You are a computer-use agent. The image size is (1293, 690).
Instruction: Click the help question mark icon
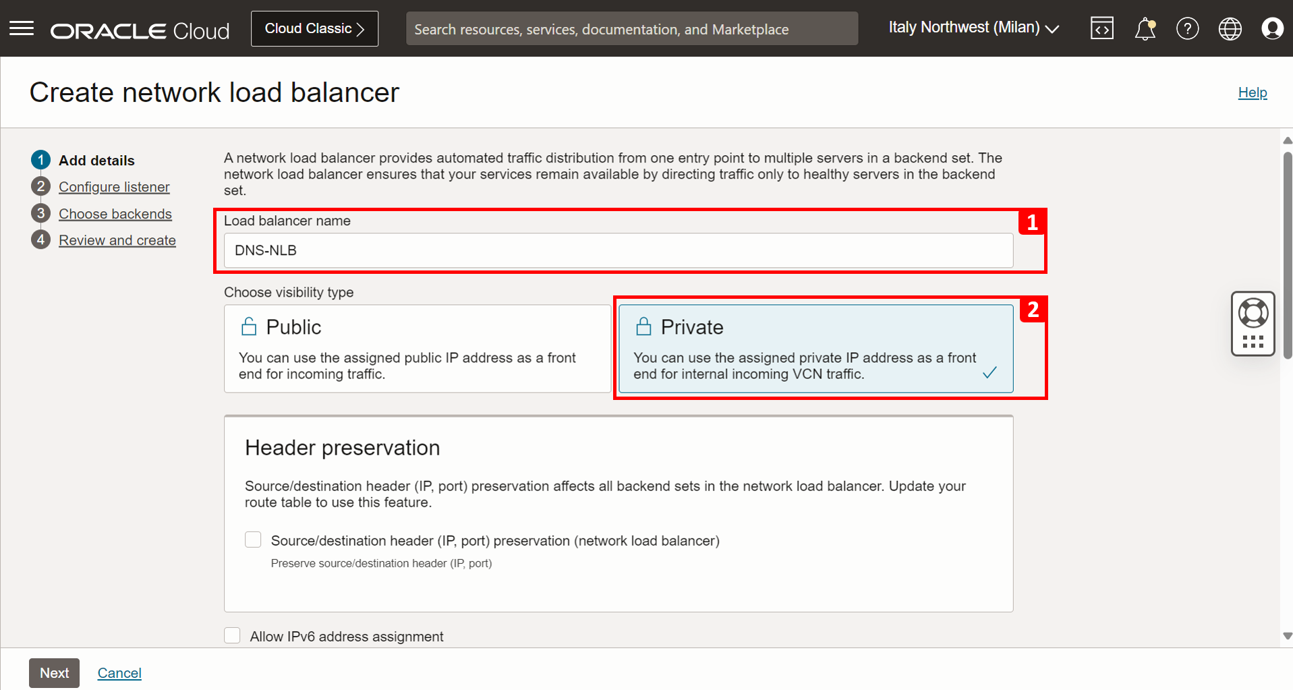[1187, 28]
